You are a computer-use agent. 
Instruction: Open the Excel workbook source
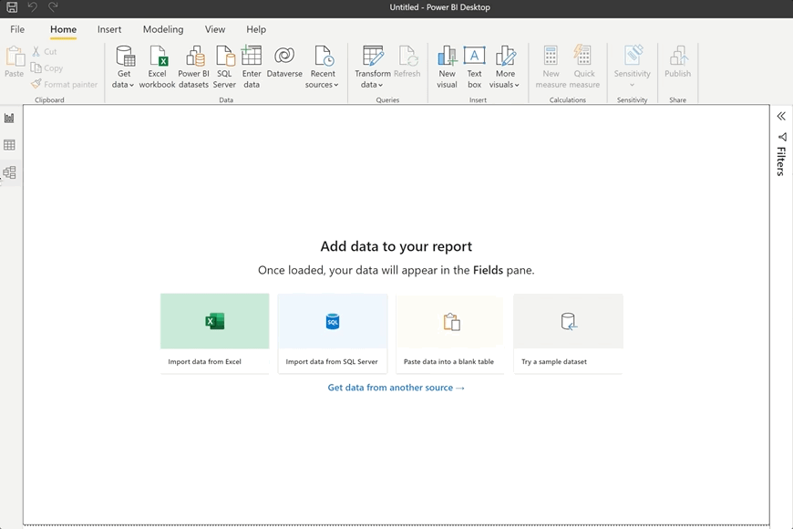click(158, 67)
